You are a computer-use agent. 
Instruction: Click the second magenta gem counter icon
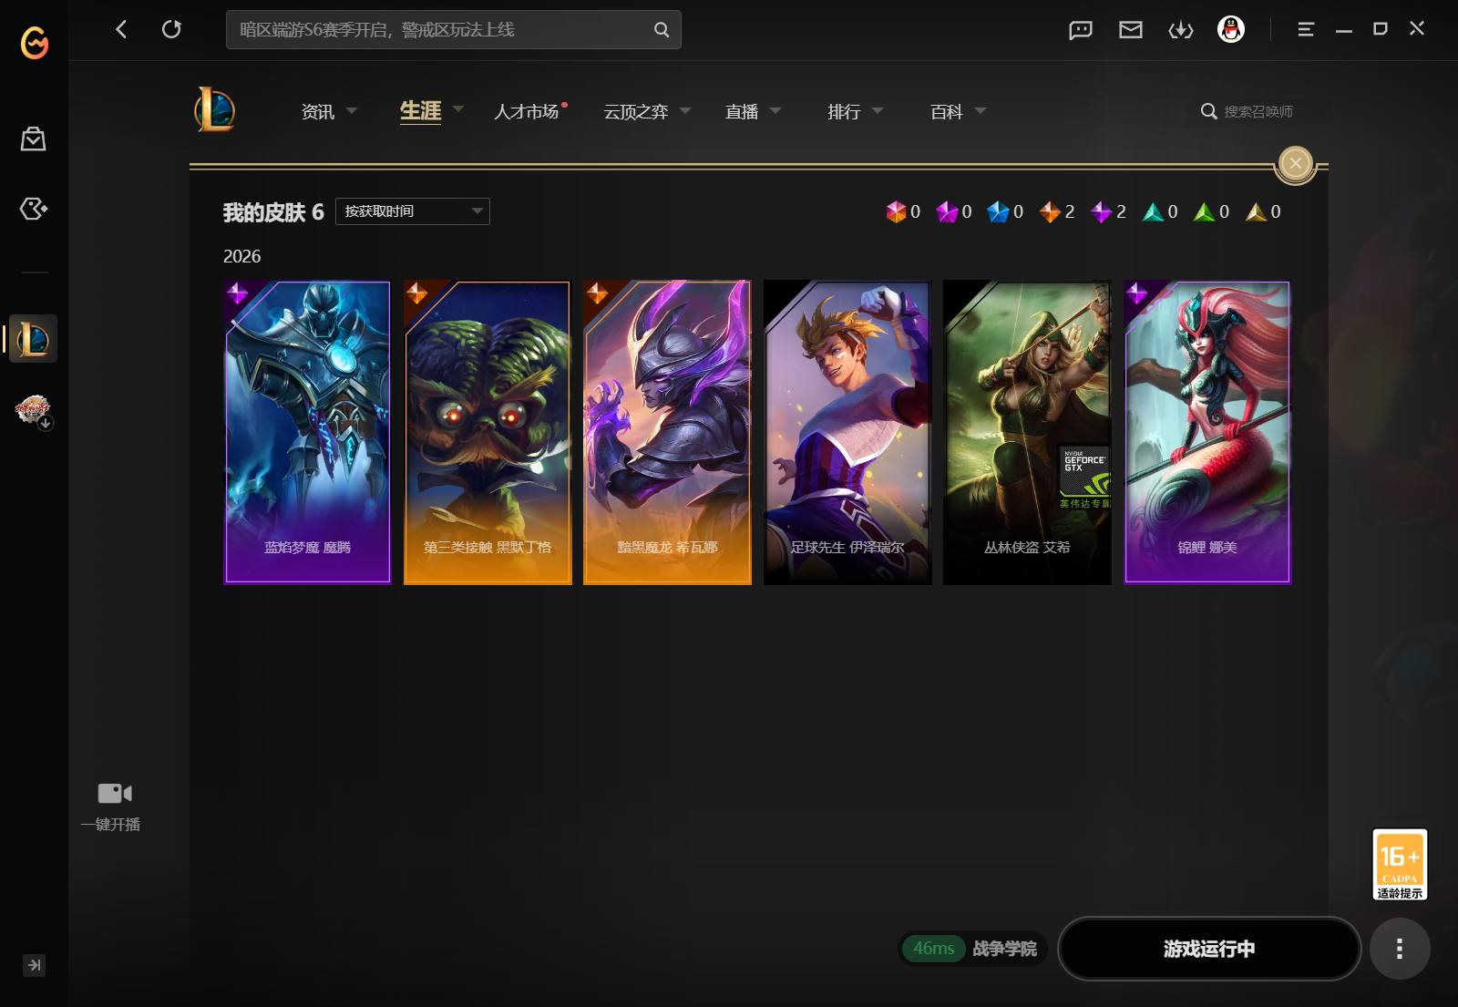pyautogui.click(x=948, y=211)
